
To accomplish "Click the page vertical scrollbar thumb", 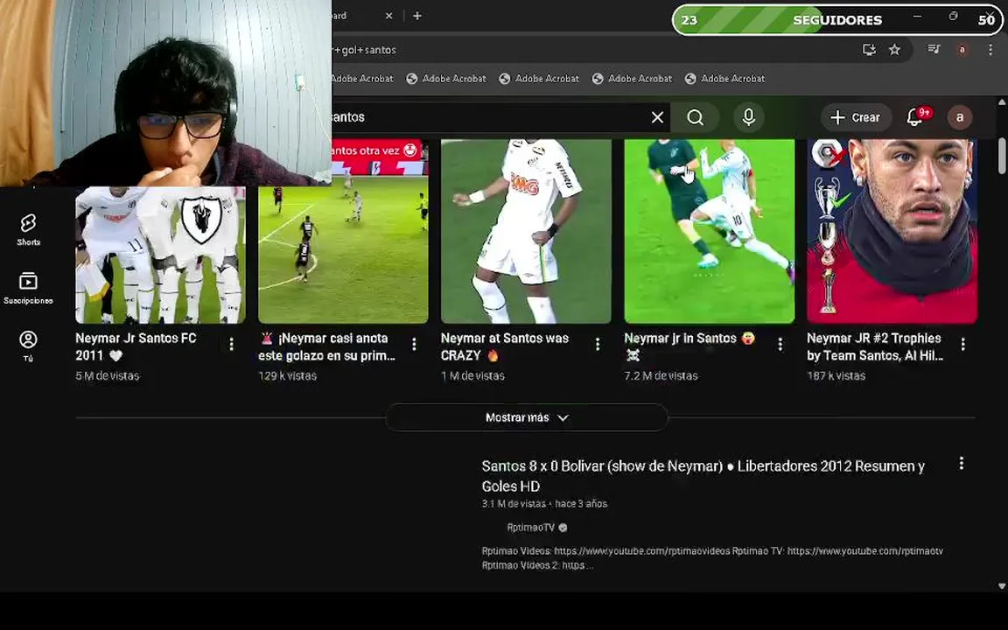I will coord(1002,155).
